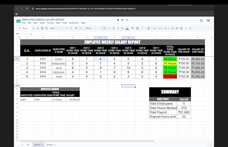
Task: Open the number format 123 dropdown
Action: click(80, 28)
